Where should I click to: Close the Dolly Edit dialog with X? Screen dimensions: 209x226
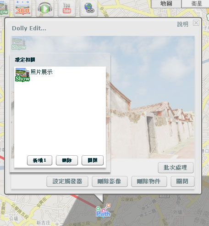196,23
